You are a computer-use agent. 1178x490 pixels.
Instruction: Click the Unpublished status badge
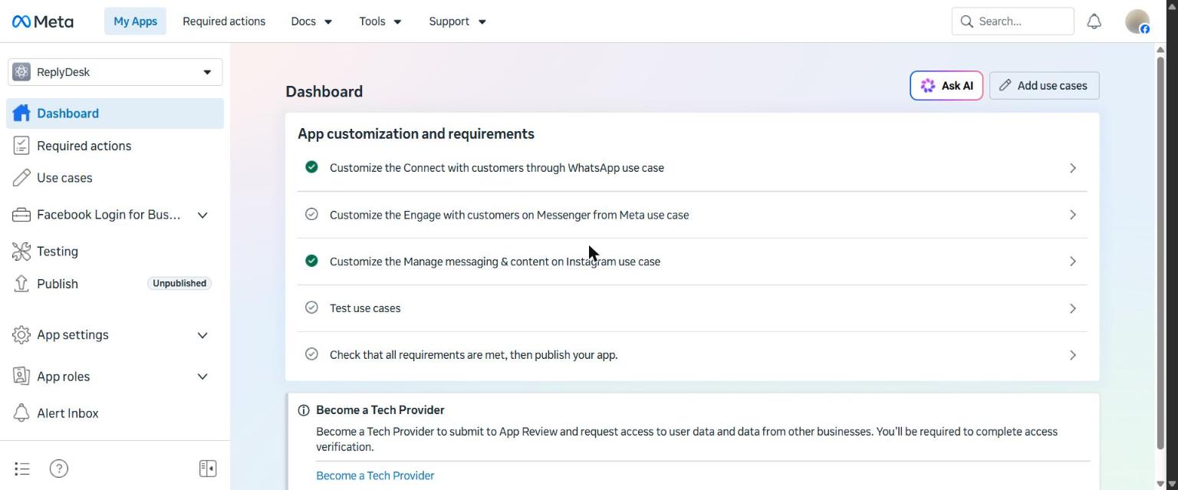pyautogui.click(x=179, y=284)
